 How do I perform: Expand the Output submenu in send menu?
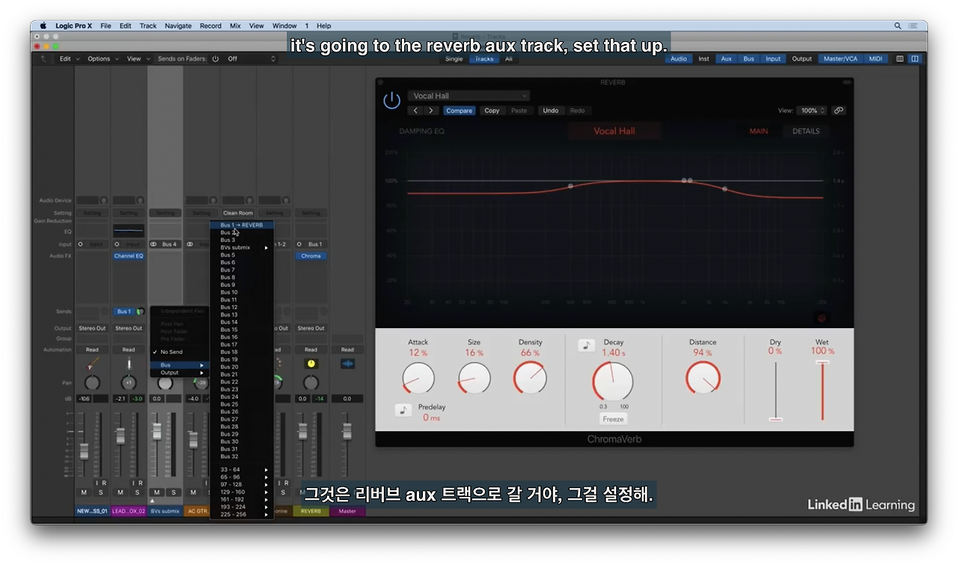[x=179, y=373]
